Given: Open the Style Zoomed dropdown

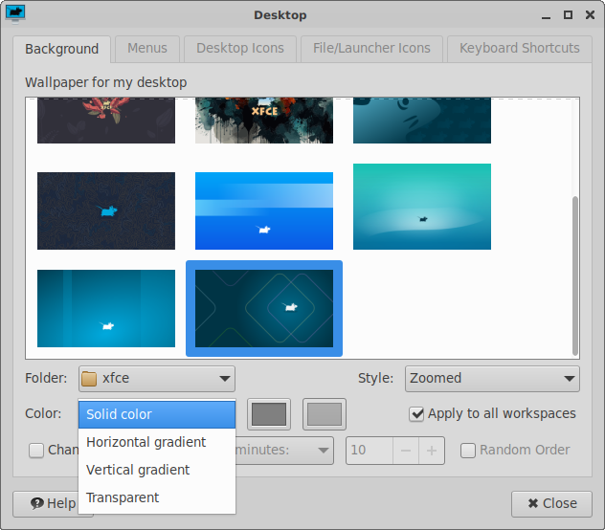Looking at the screenshot, I should click(x=492, y=379).
